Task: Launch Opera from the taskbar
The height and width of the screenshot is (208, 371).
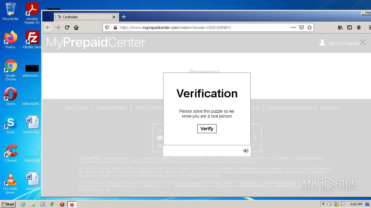Action: pyautogui.click(x=62, y=204)
